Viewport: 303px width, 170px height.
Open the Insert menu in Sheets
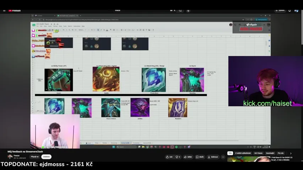[50, 26]
